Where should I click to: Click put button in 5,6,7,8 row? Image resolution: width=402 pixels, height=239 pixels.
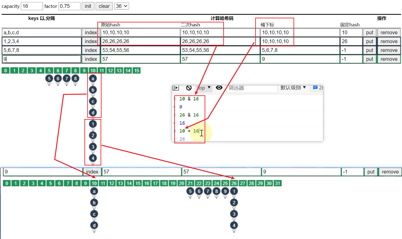click(370, 50)
